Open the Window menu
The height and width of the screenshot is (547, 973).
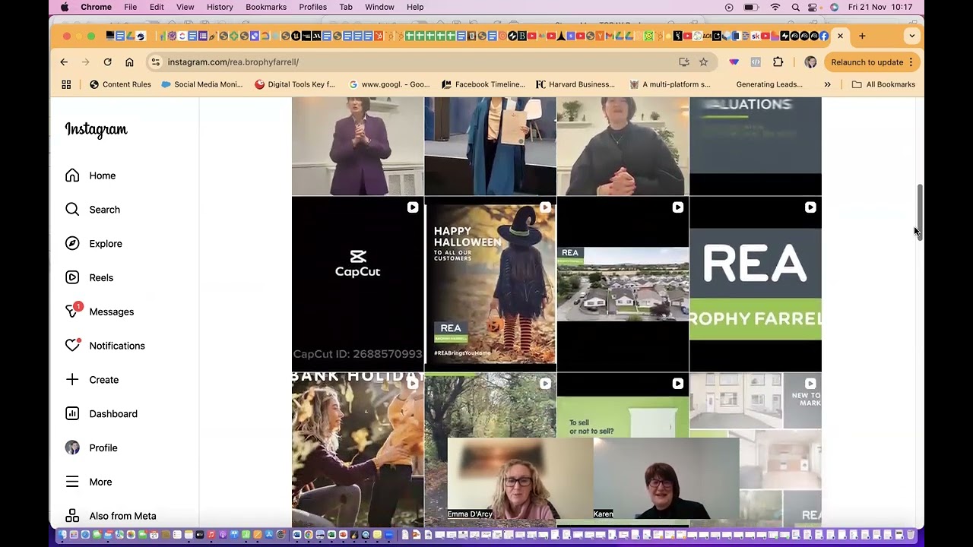(x=379, y=7)
